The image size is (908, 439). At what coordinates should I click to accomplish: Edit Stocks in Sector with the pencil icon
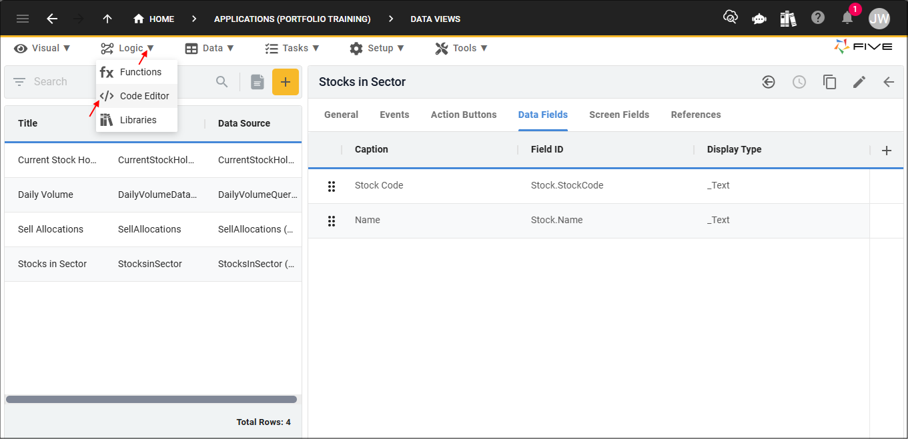click(x=859, y=82)
